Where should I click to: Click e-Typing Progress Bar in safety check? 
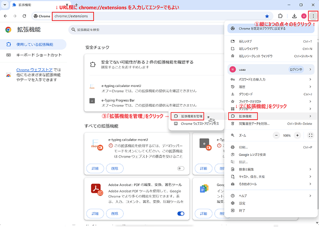[x=118, y=100]
